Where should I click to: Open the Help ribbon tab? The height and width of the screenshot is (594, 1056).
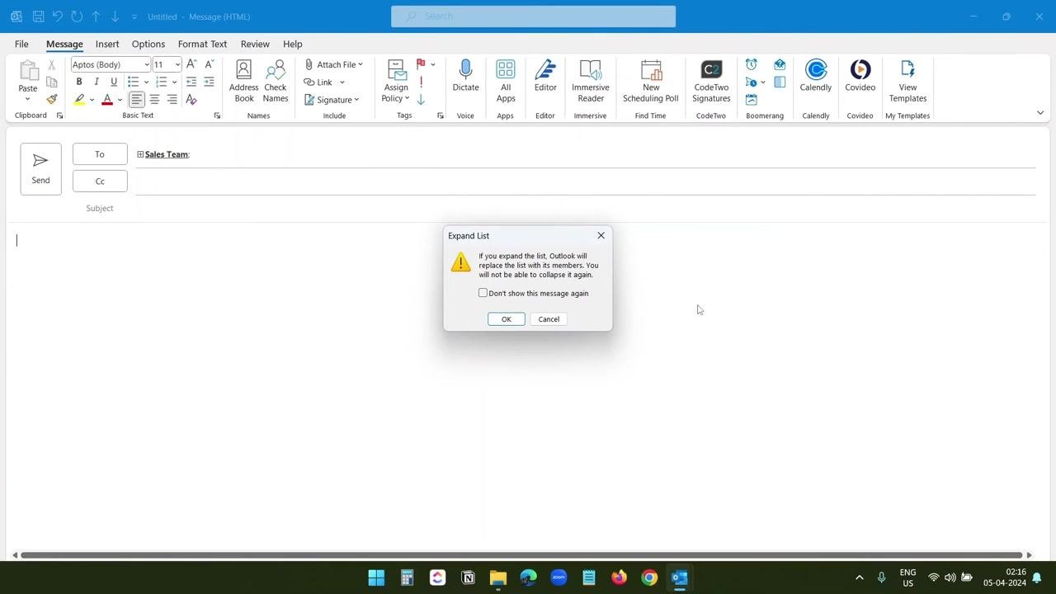point(293,44)
